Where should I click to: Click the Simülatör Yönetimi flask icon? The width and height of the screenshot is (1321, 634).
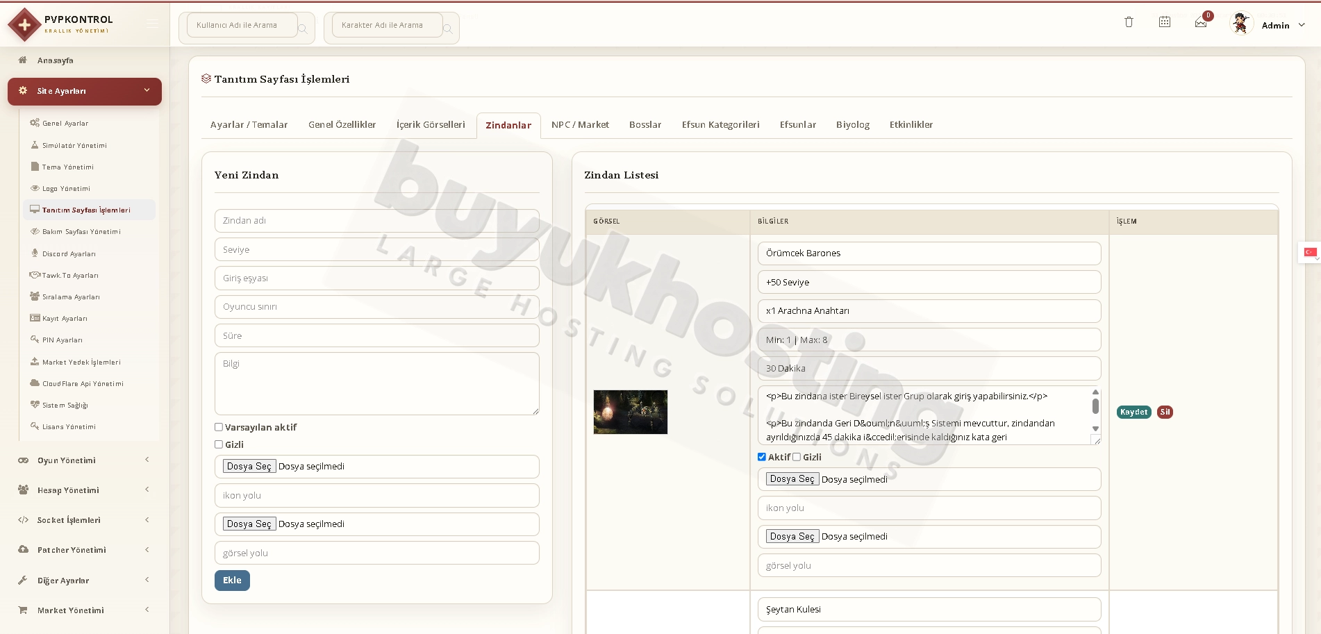35,145
